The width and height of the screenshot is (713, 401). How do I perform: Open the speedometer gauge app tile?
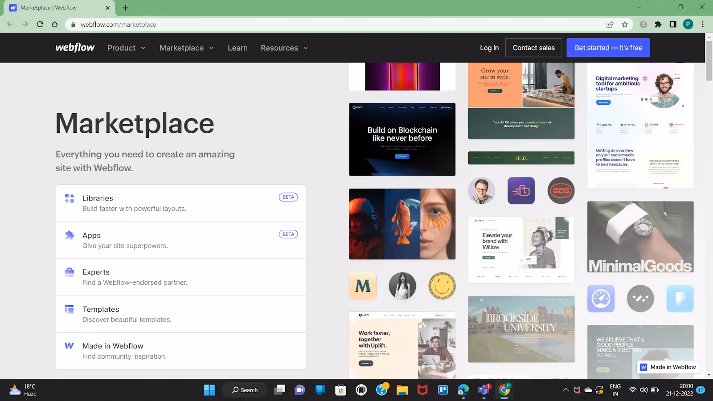pos(601,299)
